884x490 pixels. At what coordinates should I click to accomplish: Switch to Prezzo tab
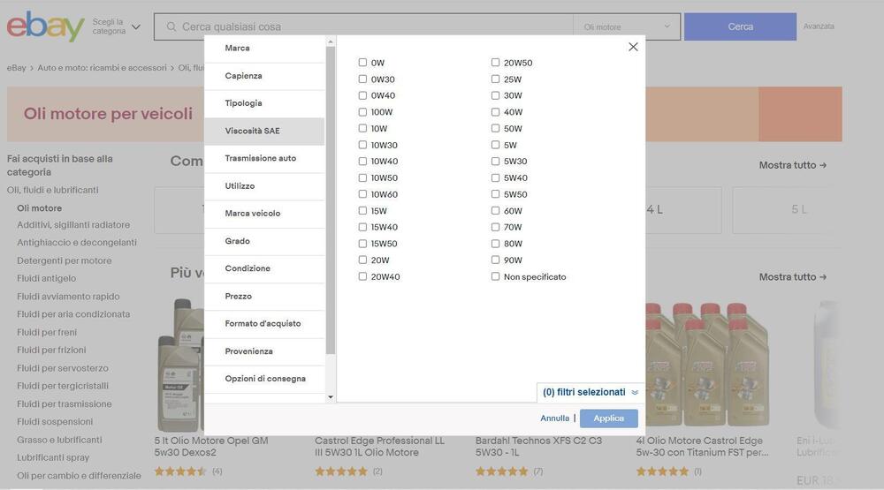pos(264,297)
